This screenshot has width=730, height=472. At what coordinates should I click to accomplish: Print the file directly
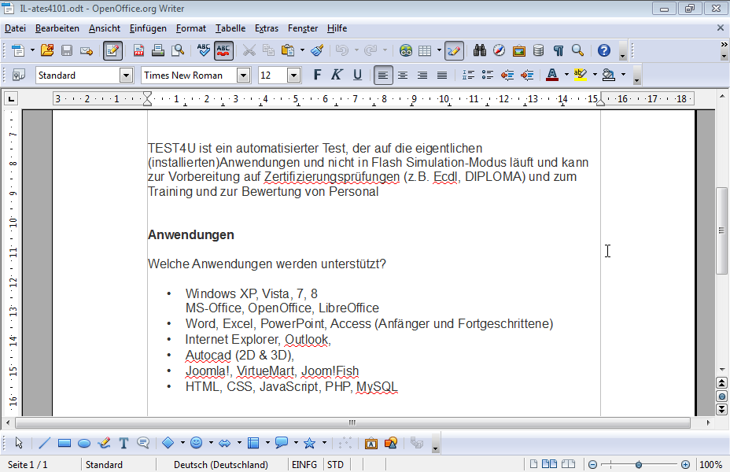[158, 50]
